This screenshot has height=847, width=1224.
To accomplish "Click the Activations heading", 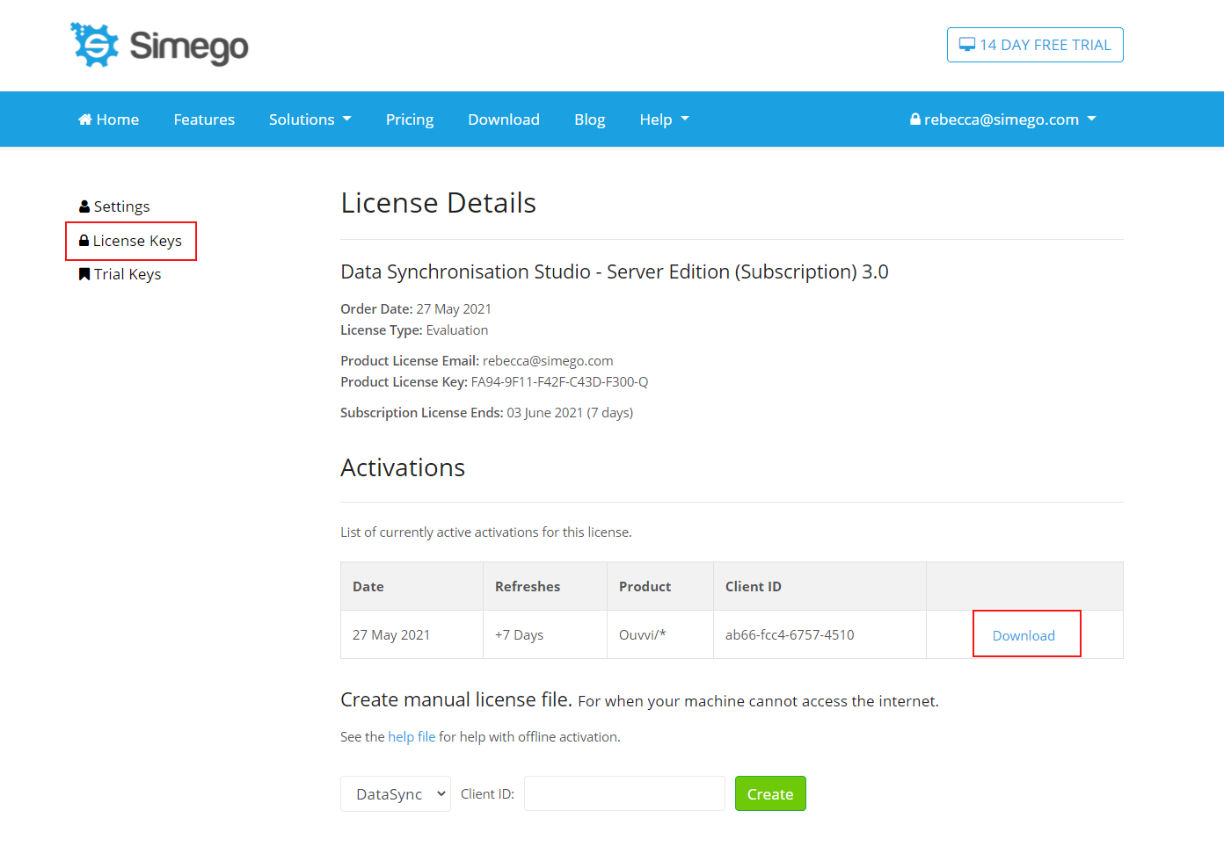I will coord(403,467).
